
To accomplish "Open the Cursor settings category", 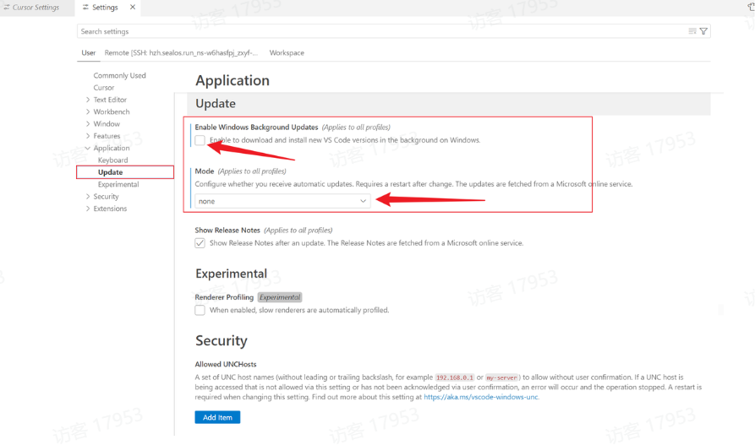I will pyautogui.click(x=103, y=88).
